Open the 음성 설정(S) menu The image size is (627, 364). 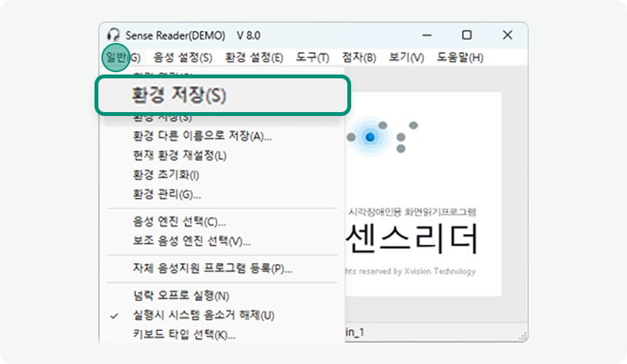(183, 58)
